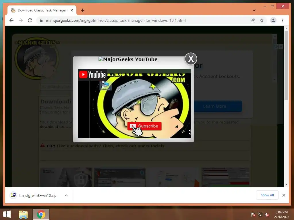This screenshot has height=220, width=294.
Task: Maximize the Chrome window
Action: click(x=272, y=6)
